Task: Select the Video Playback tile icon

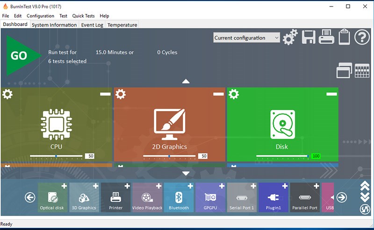Action: [147, 197]
